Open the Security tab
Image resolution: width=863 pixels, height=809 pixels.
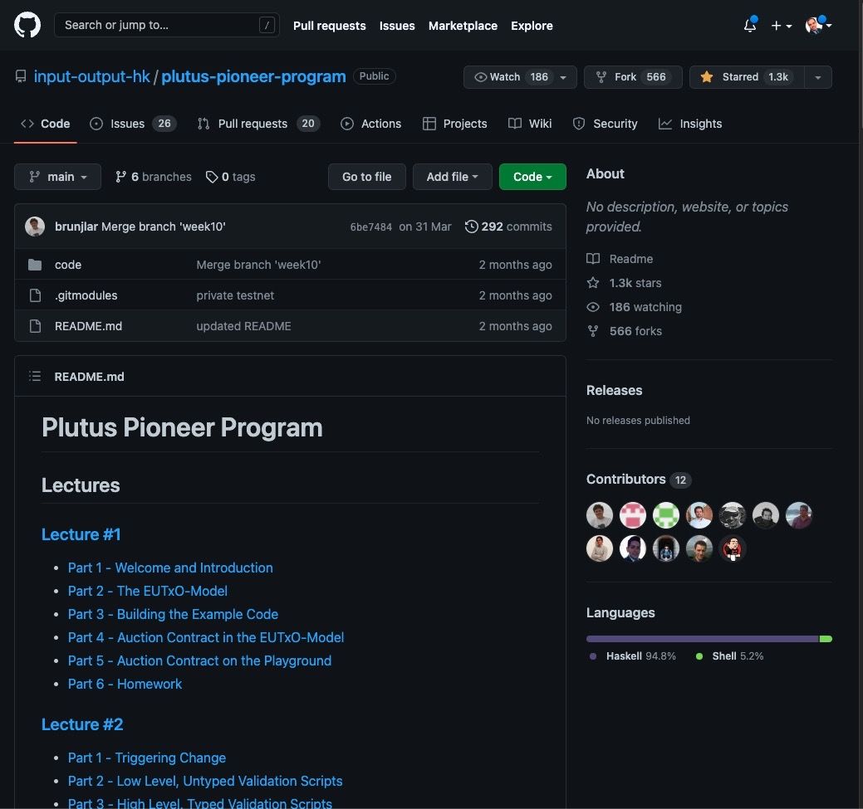pos(605,124)
